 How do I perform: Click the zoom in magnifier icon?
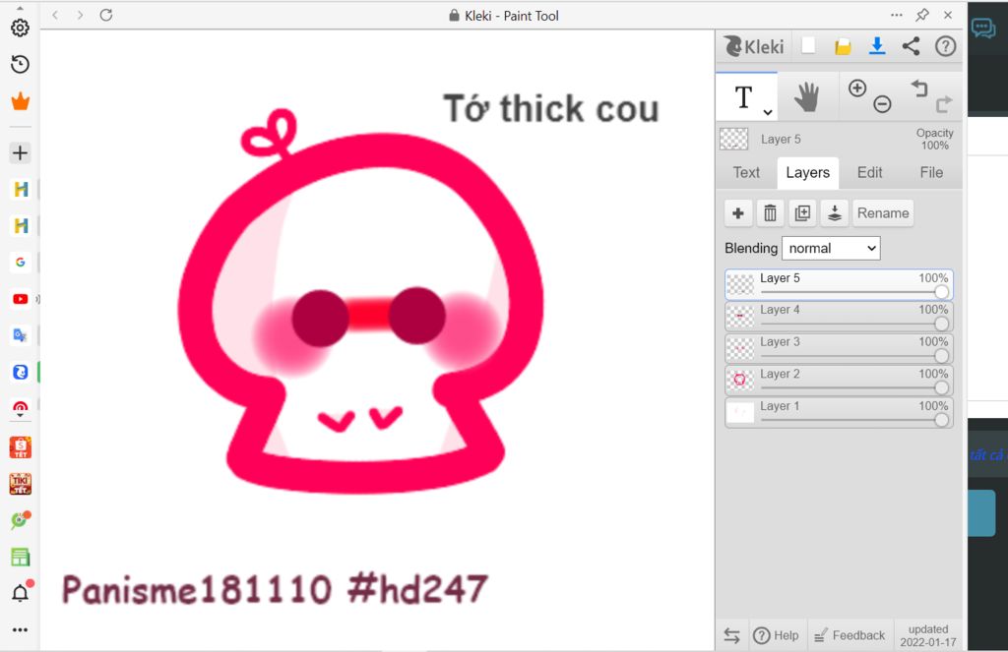click(857, 88)
